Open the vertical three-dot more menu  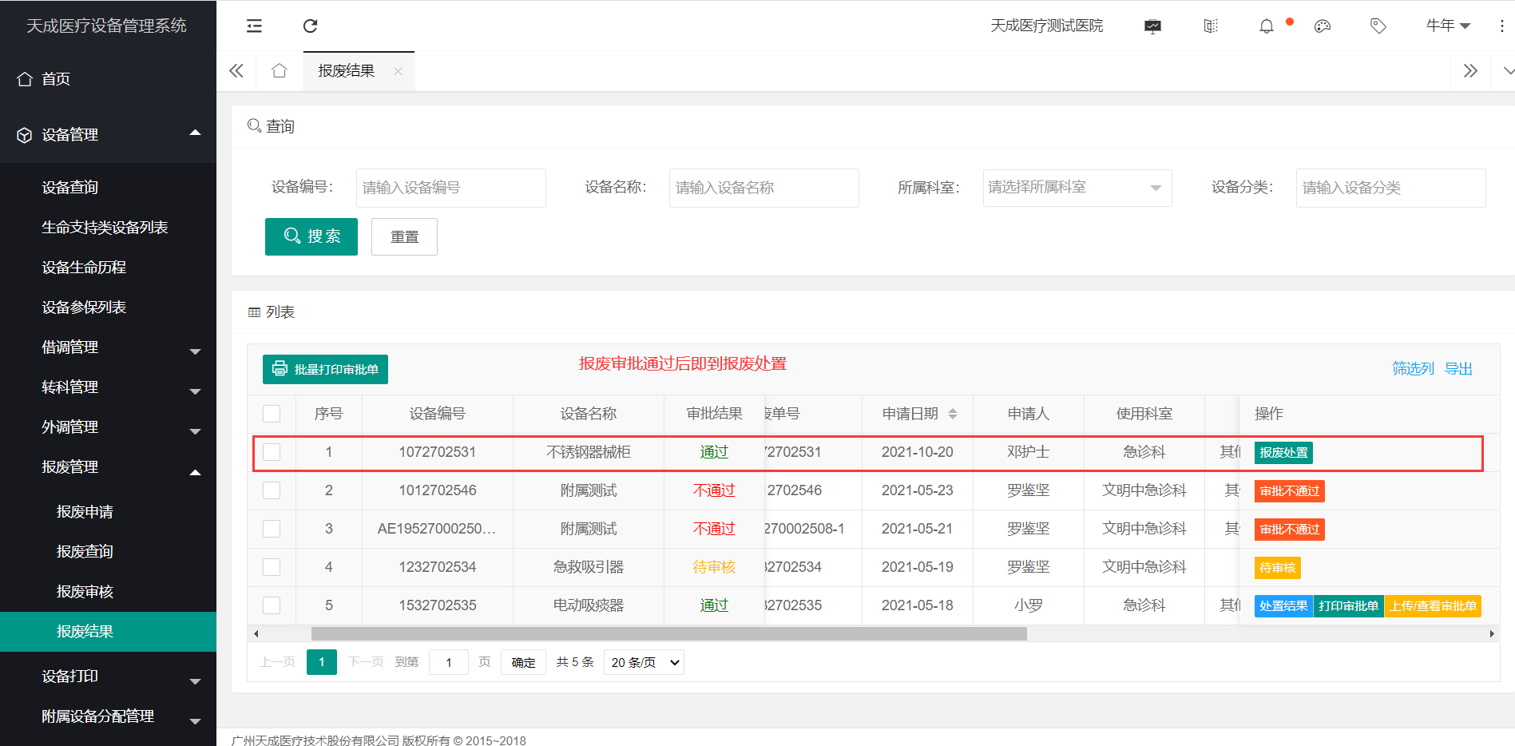tap(1501, 26)
